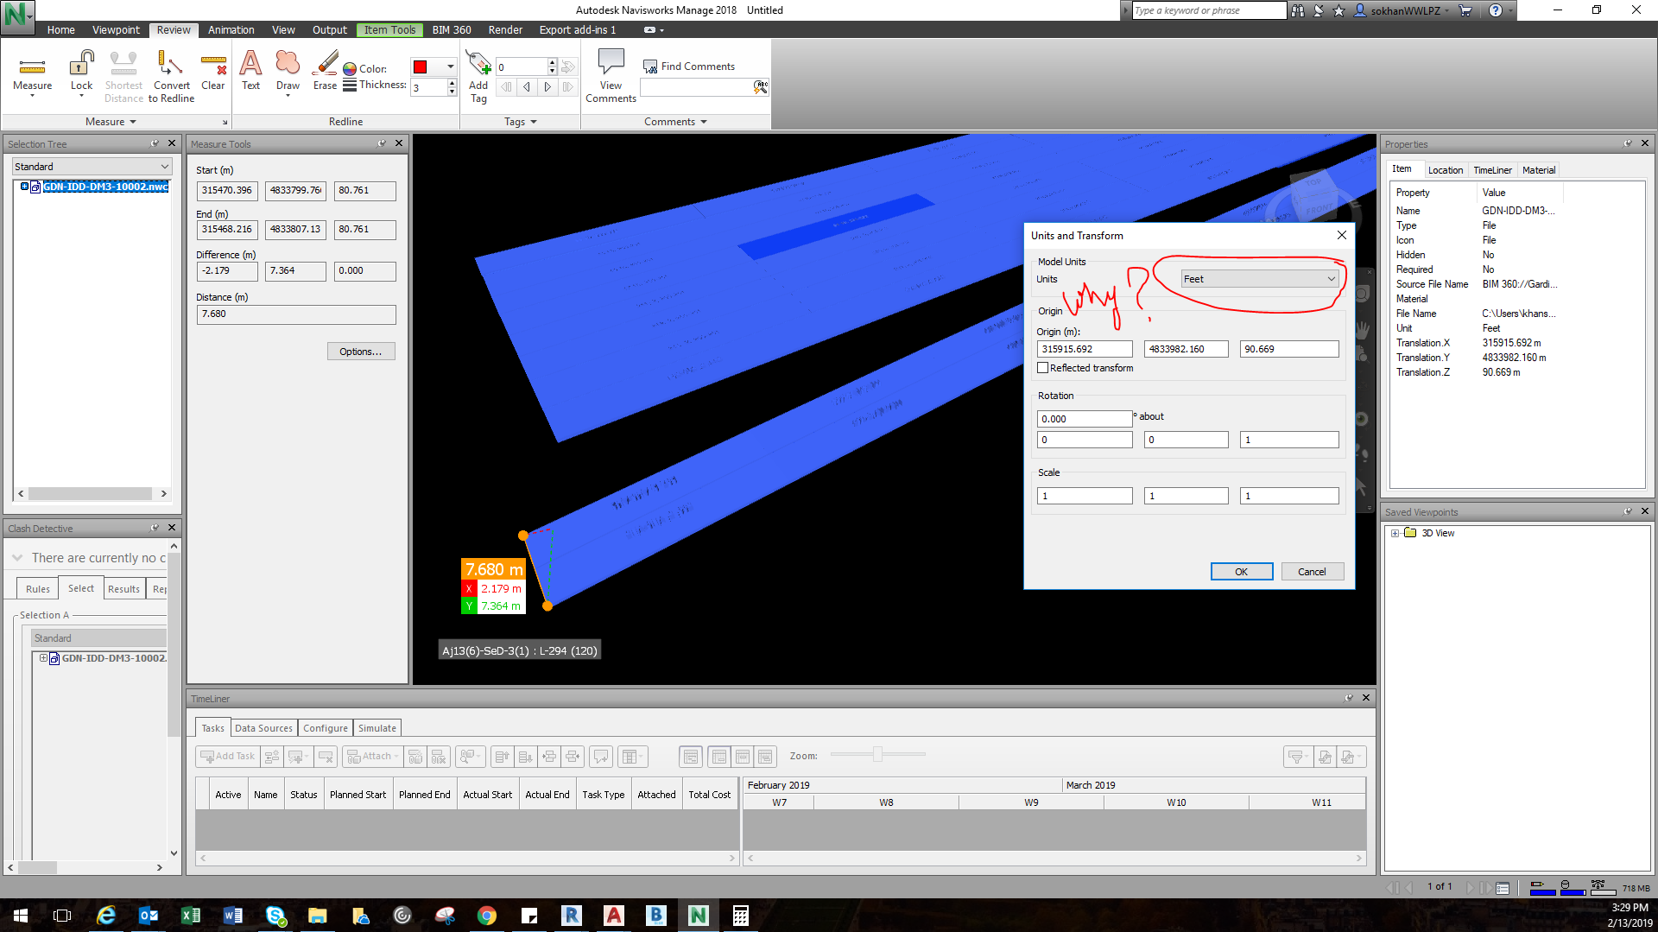Switch to the Animation ribbon tab
Viewport: 1658px width, 932px height.
click(x=231, y=30)
